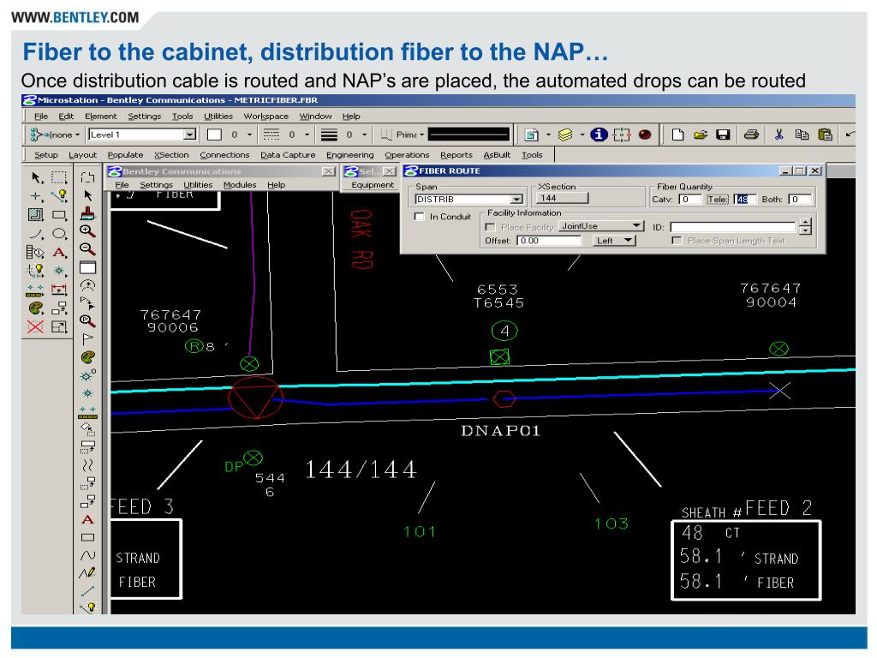Select the Hatch Area pattern tool
The height and width of the screenshot is (658, 877).
pyautogui.click(x=35, y=215)
